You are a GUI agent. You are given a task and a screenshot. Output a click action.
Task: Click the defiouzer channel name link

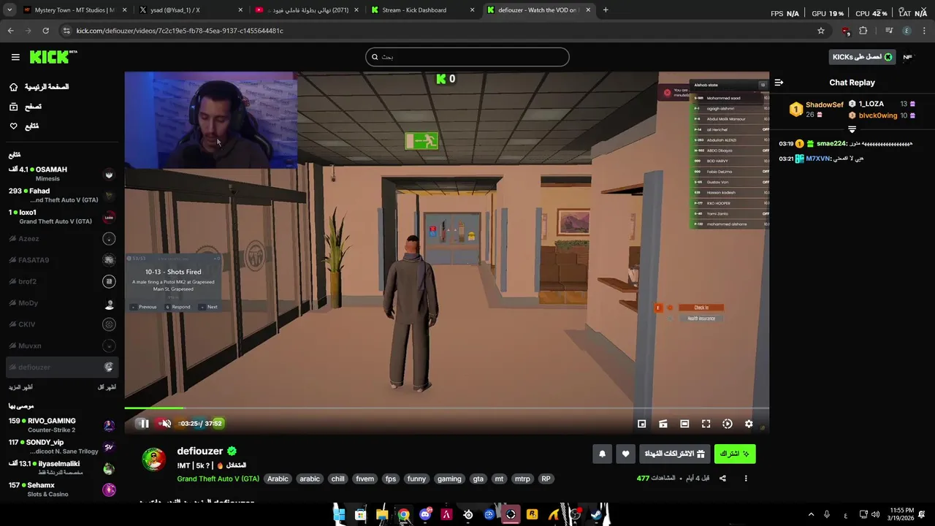(199, 451)
